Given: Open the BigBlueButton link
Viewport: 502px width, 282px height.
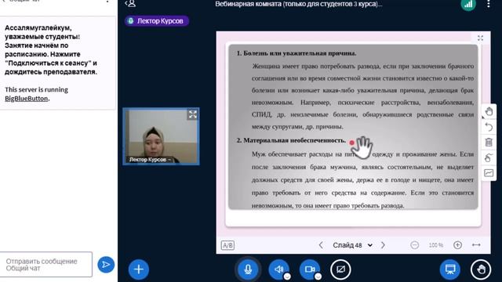Looking at the screenshot, I should click(26, 99).
